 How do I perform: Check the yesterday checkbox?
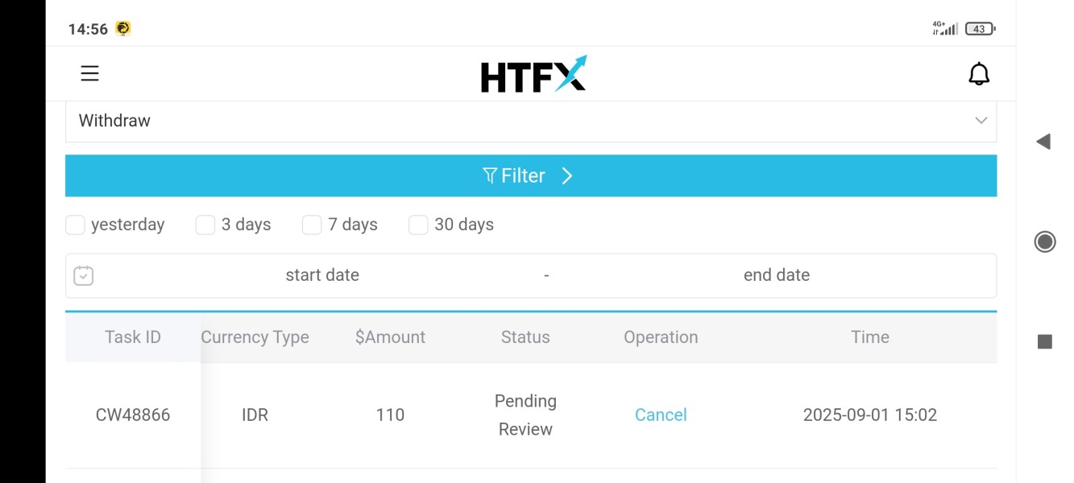(x=76, y=225)
